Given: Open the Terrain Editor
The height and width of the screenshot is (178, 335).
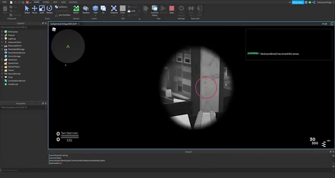Looking at the screenshot, I should pyautogui.click(x=76, y=10).
